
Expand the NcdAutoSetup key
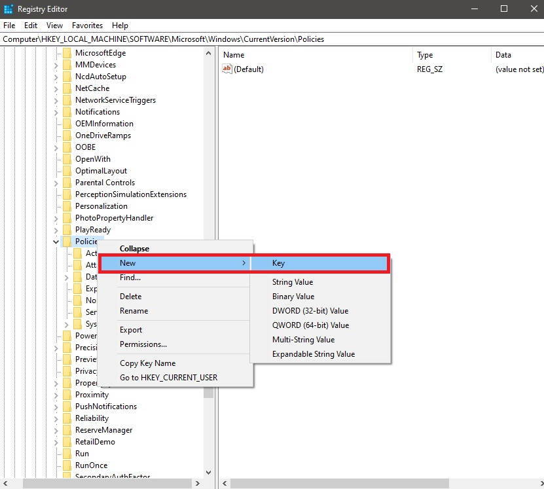(55, 76)
